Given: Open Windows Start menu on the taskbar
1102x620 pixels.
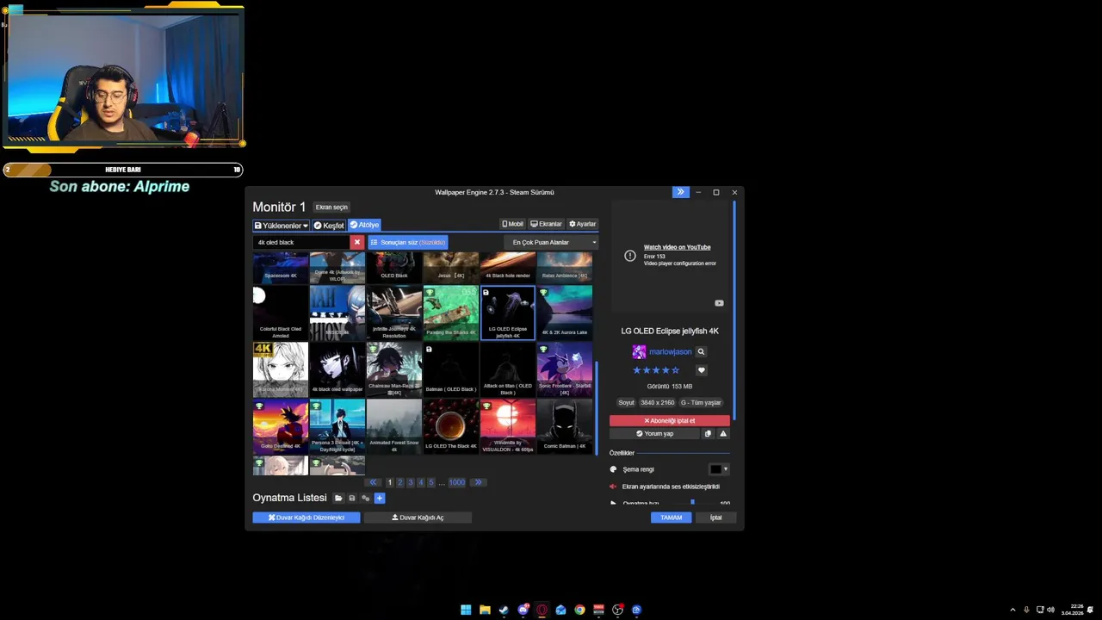Looking at the screenshot, I should pyautogui.click(x=466, y=610).
